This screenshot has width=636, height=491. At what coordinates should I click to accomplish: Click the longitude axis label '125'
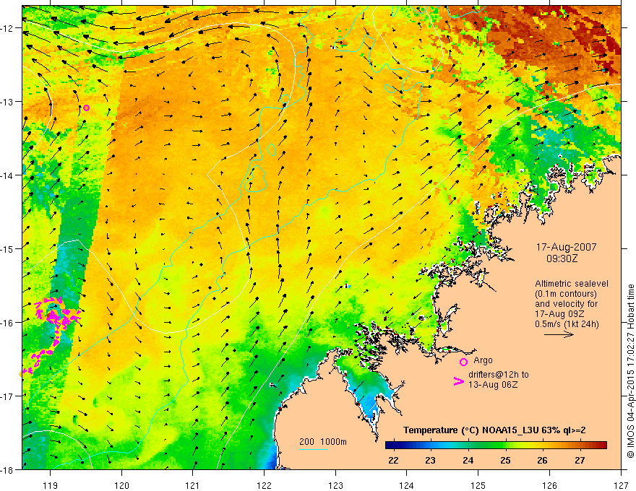[x=478, y=485]
